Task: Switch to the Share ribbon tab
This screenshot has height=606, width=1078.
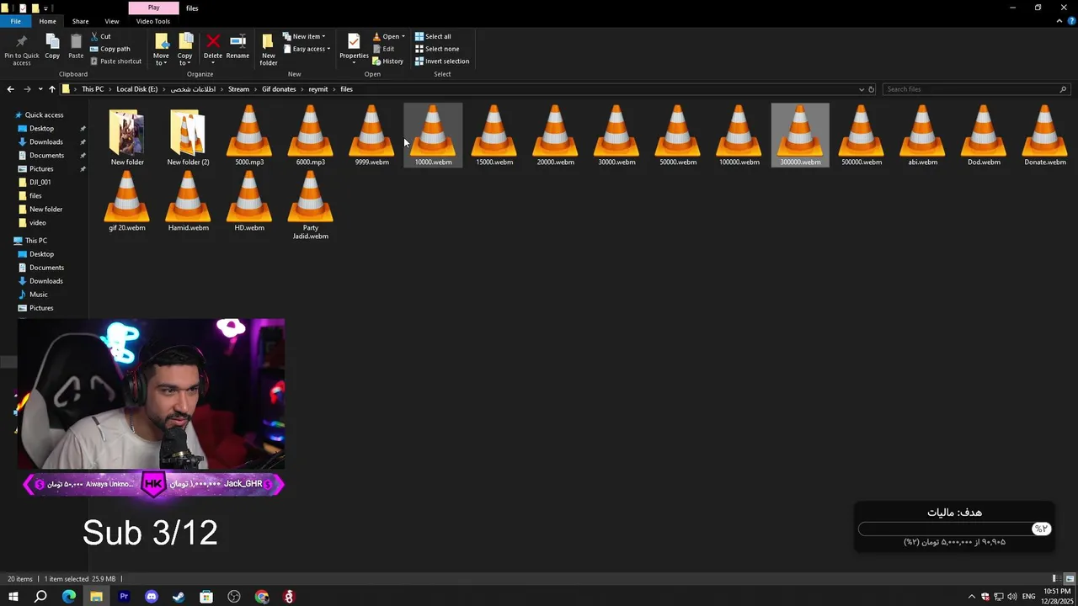Action: (80, 21)
